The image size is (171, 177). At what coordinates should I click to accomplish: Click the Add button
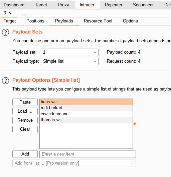tap(25, 154)
